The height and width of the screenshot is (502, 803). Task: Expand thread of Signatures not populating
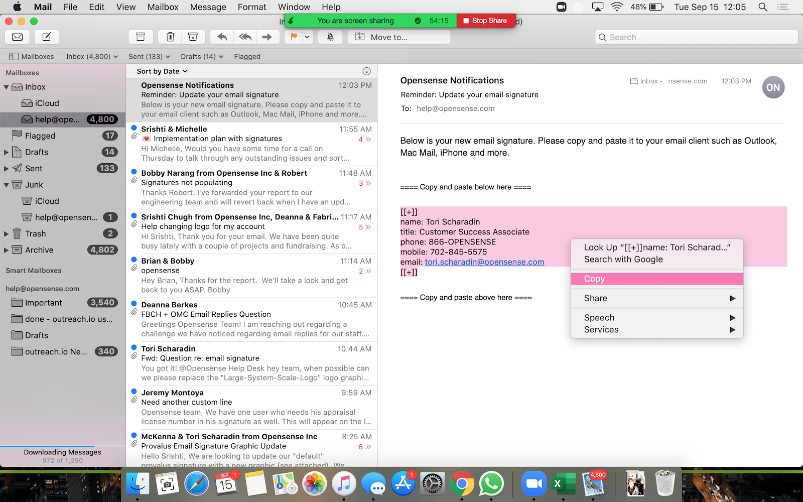(x=365, y=183)
